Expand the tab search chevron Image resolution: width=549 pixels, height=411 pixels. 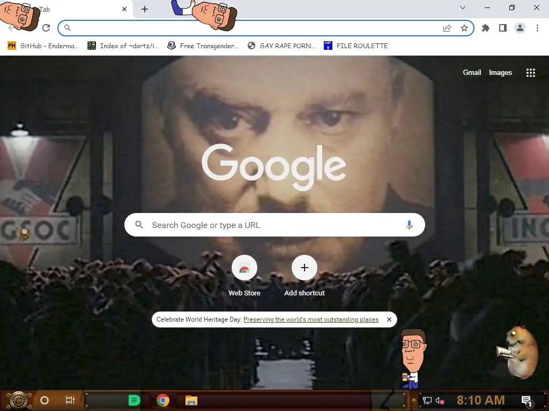(463, 7)
